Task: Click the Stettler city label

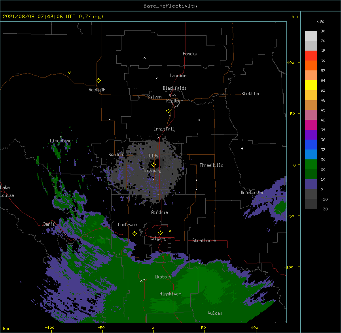Action: (x=251, y=94)
